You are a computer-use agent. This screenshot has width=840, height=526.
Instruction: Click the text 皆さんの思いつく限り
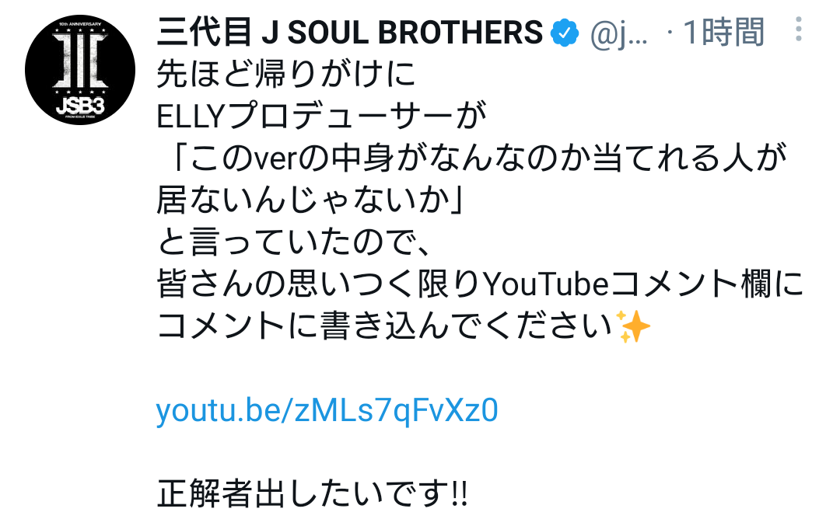tap(320, 284)
